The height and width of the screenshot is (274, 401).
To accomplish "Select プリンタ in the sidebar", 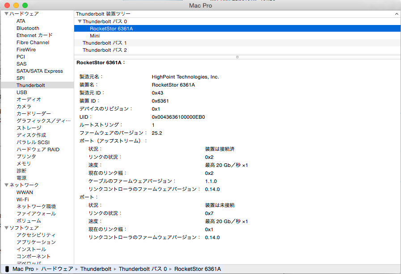I will tap(26, 157).
